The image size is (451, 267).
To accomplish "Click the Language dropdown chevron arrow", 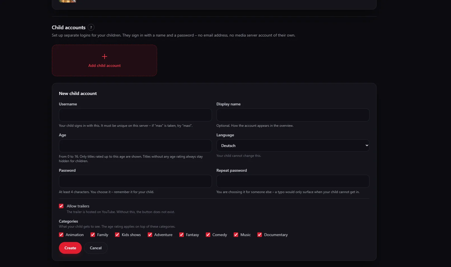I will coord(367,146).
